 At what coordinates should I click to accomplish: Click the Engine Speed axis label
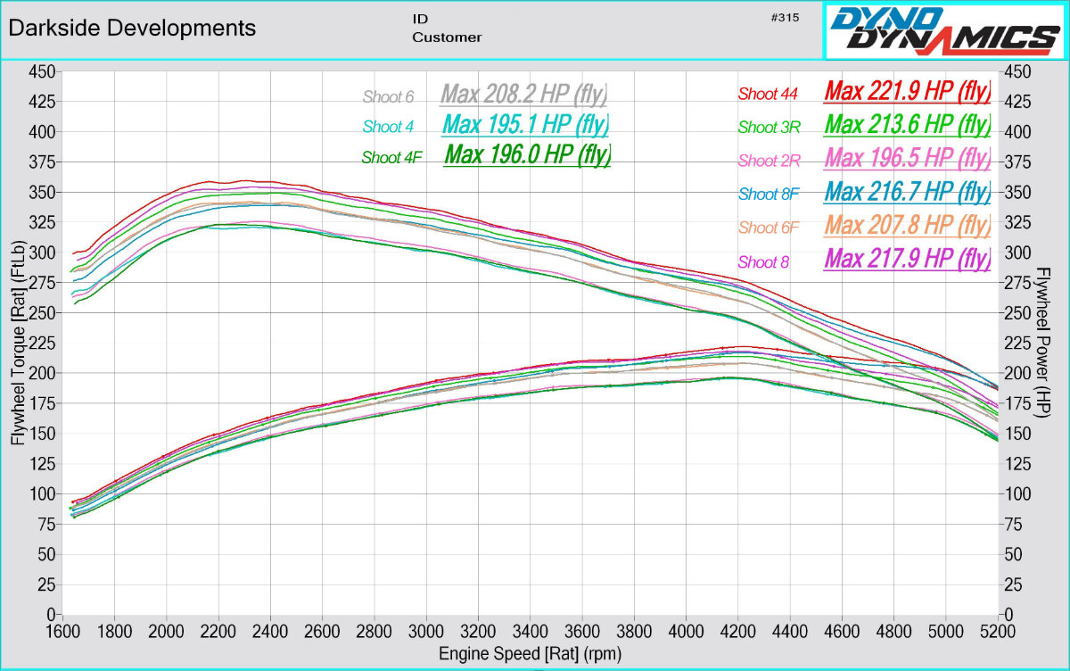pos(530,654)
